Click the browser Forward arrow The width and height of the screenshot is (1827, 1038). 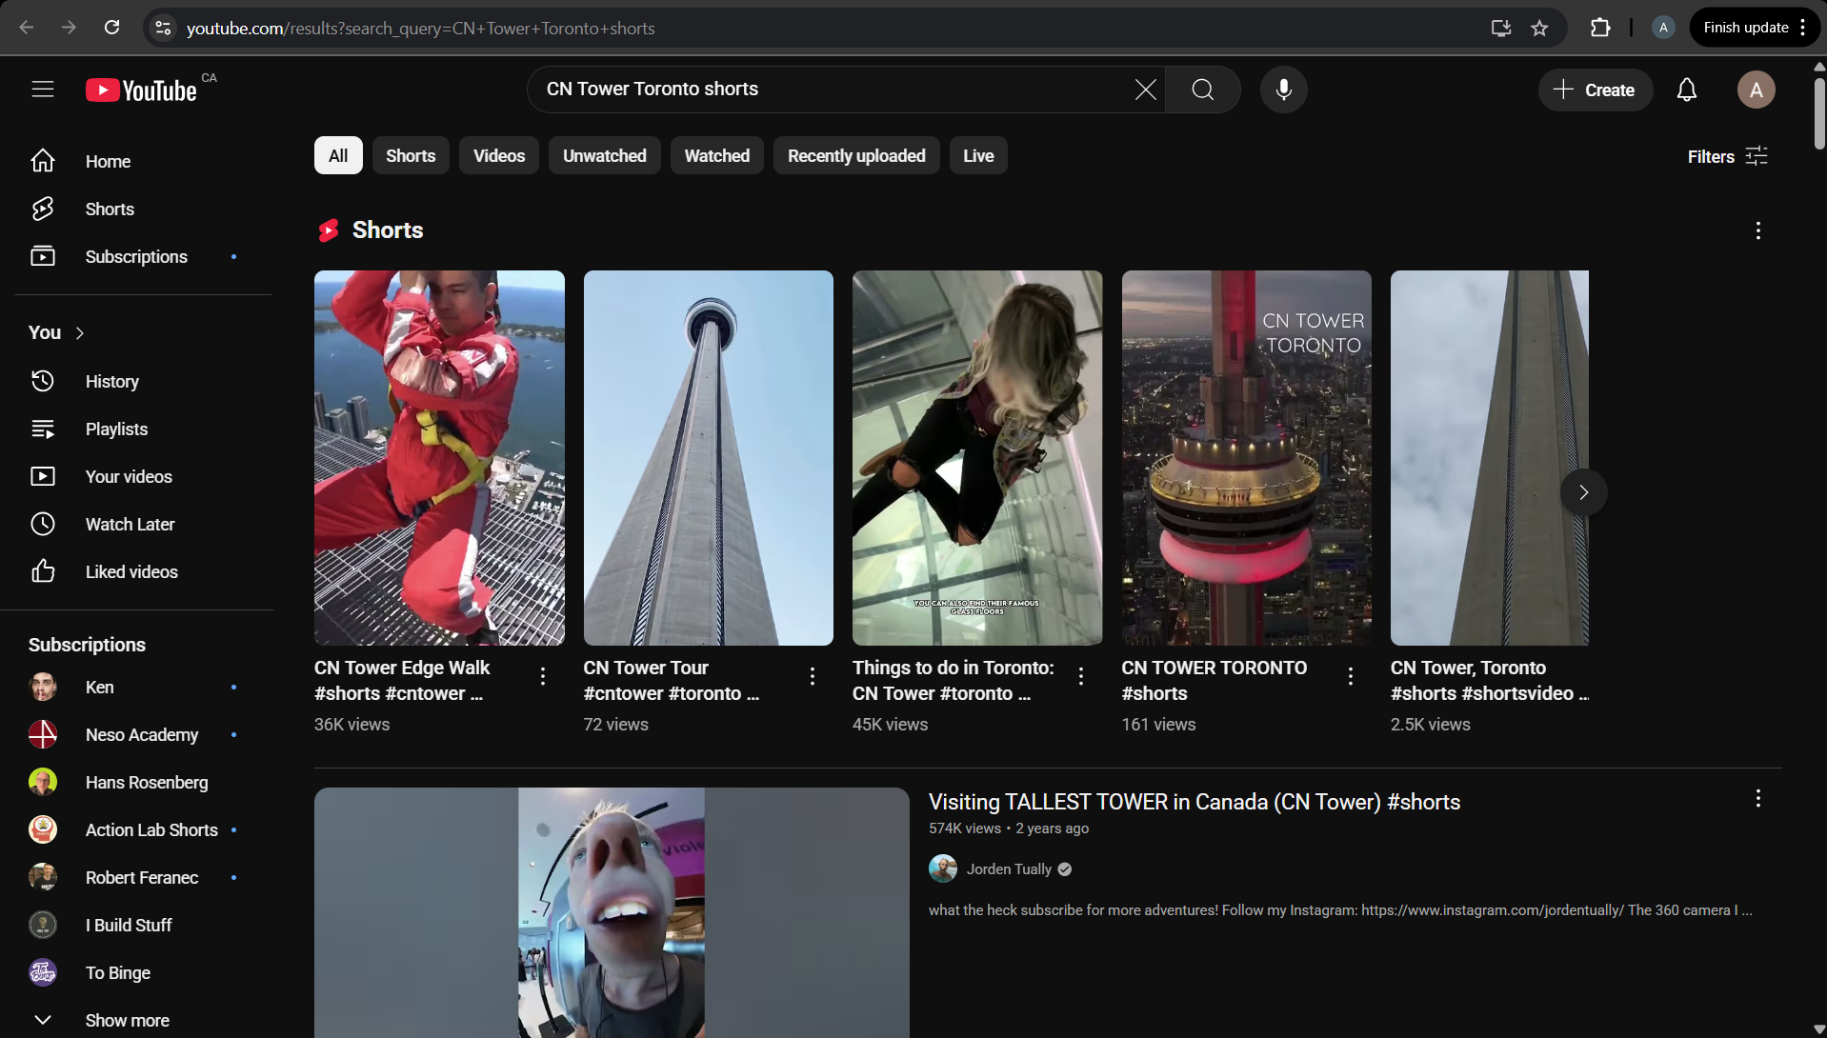pos(69,28)
